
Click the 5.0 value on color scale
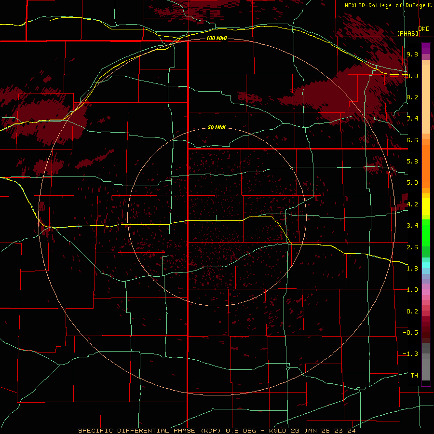click(x=412, y=183)
